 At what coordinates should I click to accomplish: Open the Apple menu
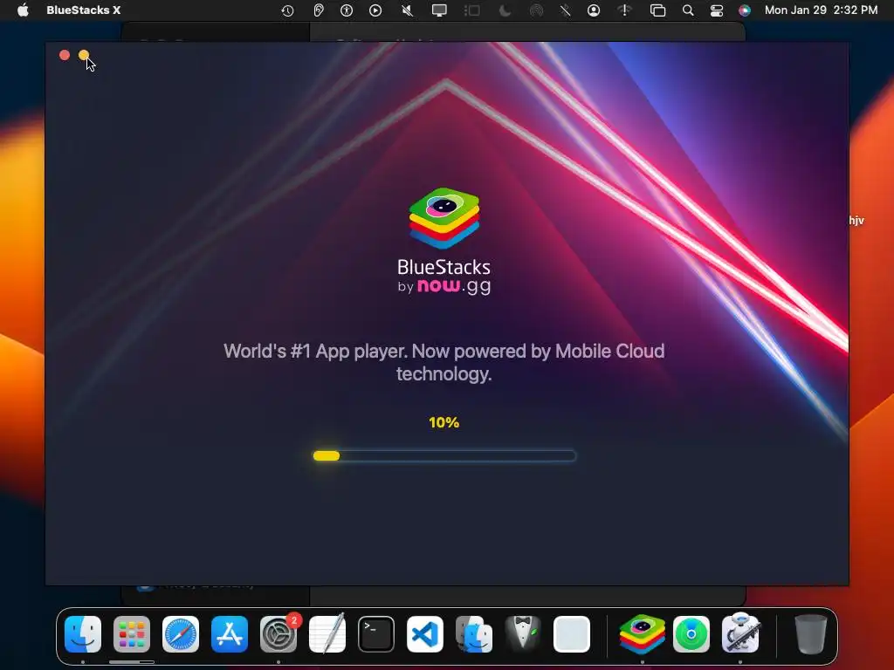tap(23, 10)
